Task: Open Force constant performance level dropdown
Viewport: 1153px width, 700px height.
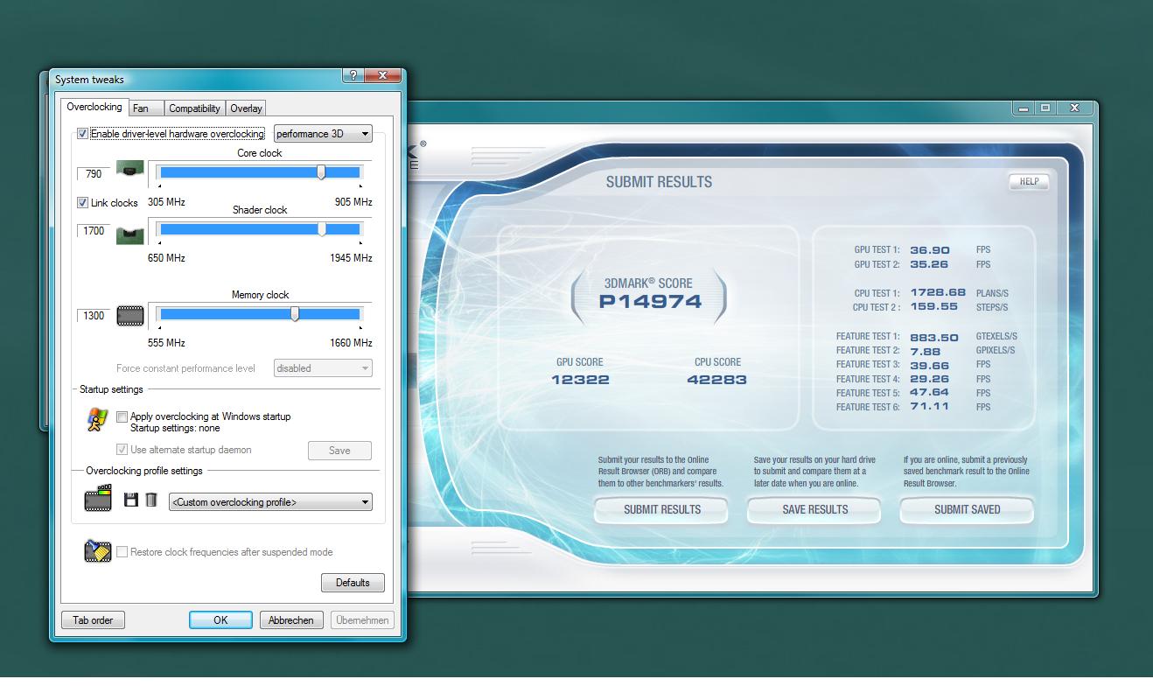Action: (x=323, y=368)
